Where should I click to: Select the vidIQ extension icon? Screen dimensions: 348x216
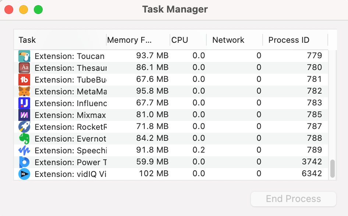click(x=24, y=174)
